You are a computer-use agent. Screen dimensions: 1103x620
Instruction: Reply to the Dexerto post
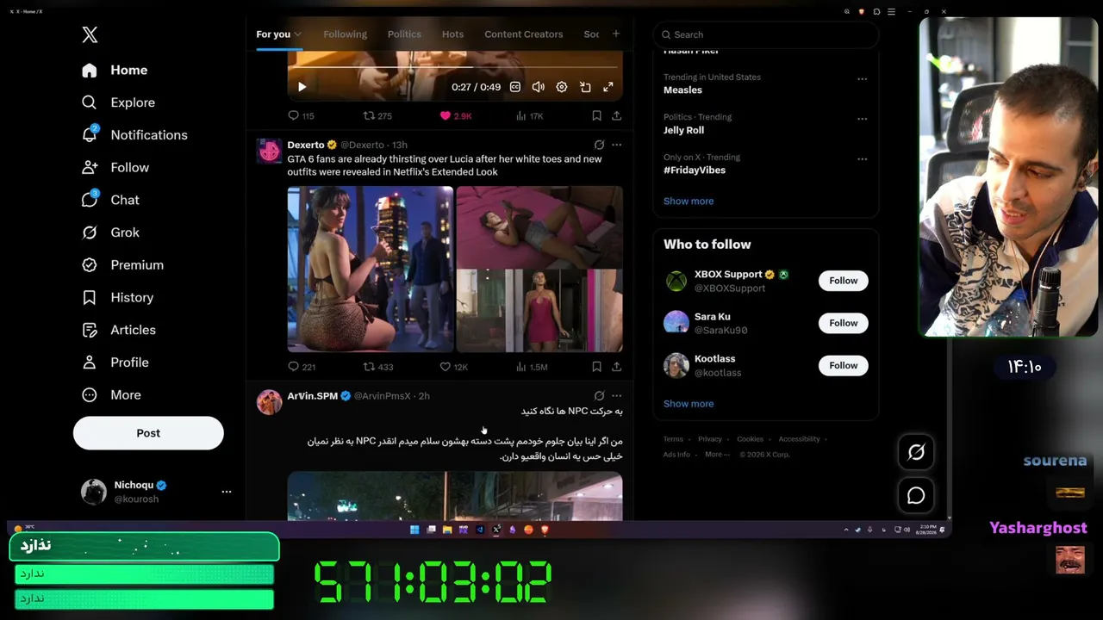[x=302, y=367]
